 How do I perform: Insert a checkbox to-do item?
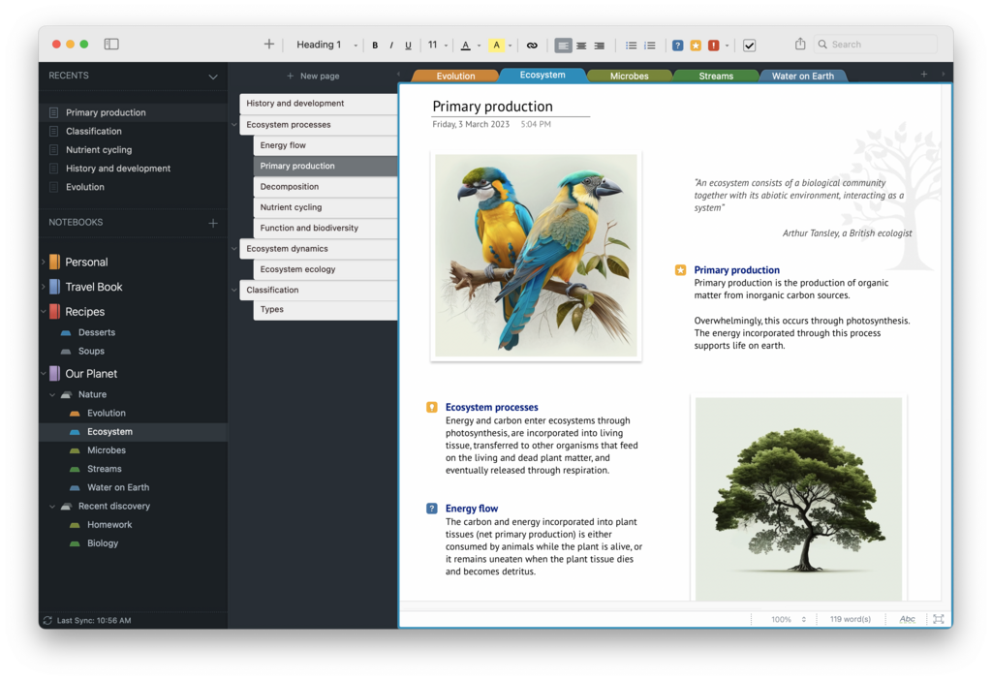click(749, 45)
